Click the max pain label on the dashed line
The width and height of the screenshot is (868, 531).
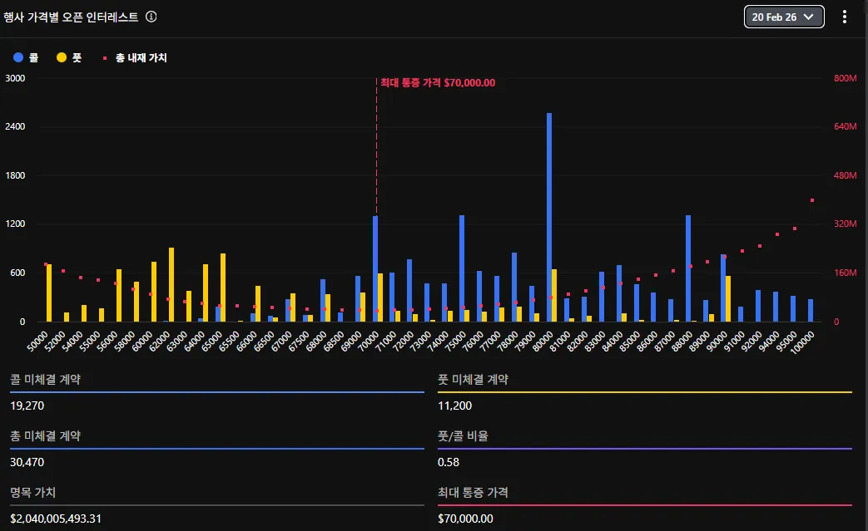pyautogui.click(x=438, y=82)
